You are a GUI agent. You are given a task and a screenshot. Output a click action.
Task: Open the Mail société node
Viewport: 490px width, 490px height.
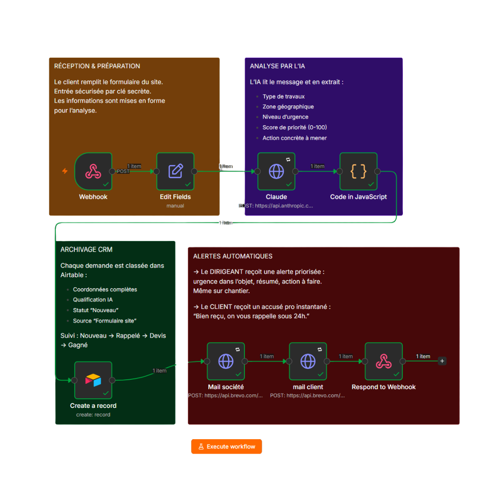tap(225, 361)
